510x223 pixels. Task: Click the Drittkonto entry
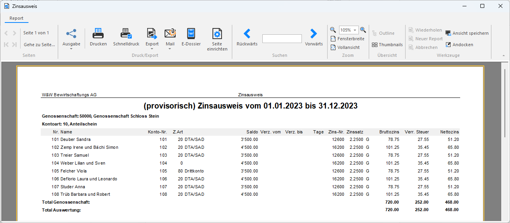[195, 171]
